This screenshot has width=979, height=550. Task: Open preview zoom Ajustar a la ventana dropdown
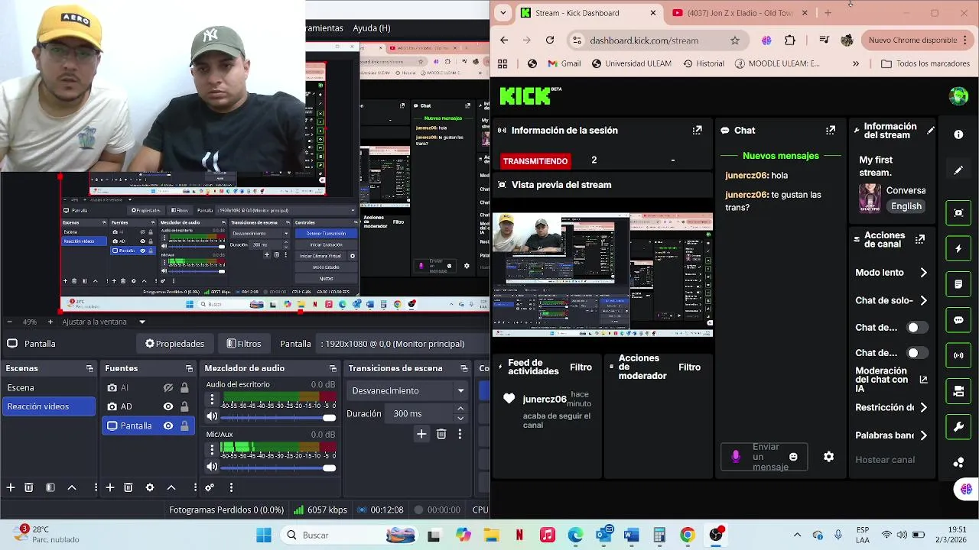coord(141,322)
